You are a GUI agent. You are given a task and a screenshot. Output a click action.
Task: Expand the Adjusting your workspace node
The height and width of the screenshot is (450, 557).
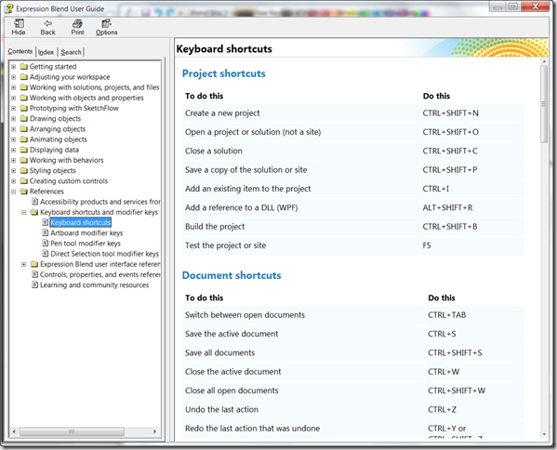[x=14, y=77]
